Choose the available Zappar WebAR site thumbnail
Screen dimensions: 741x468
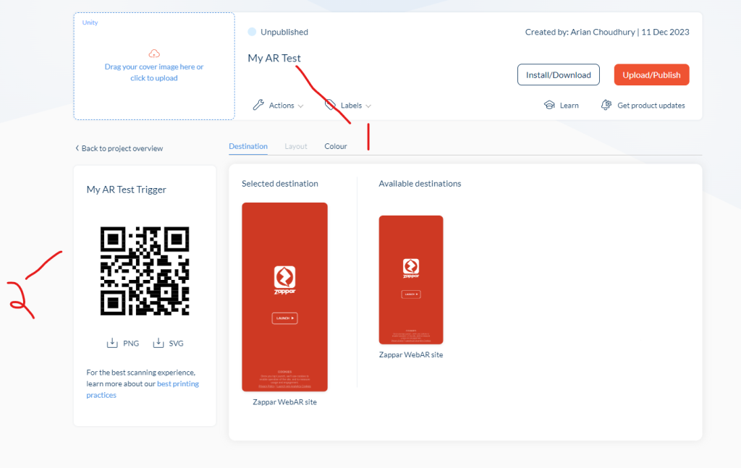coord(410,279)
